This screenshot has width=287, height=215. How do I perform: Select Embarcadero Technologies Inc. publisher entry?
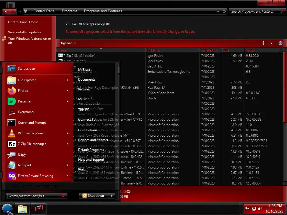169,72
